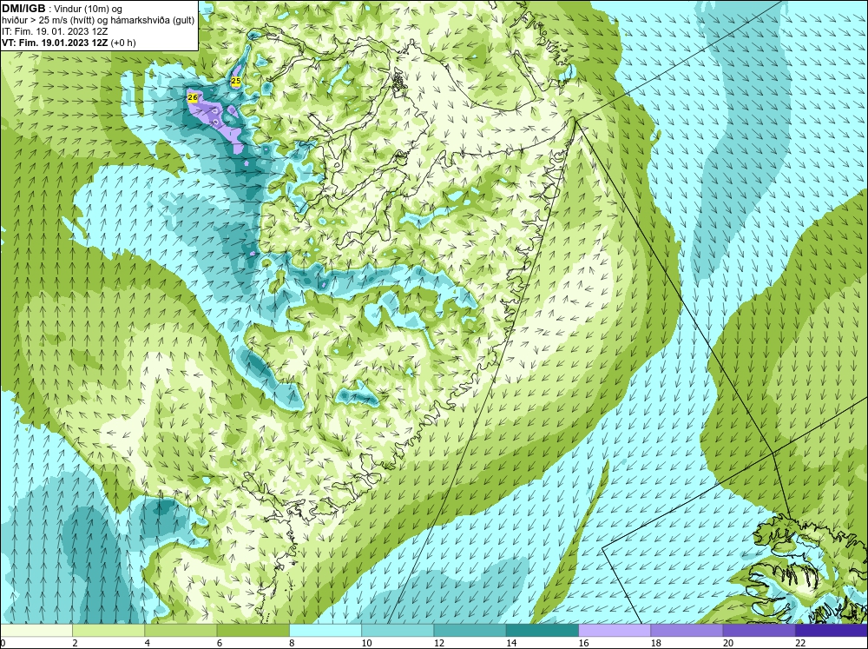Click the 'hviður > 25 m/s (hvítt)' line
The image size is (868, 649).
tap(98, 21)
